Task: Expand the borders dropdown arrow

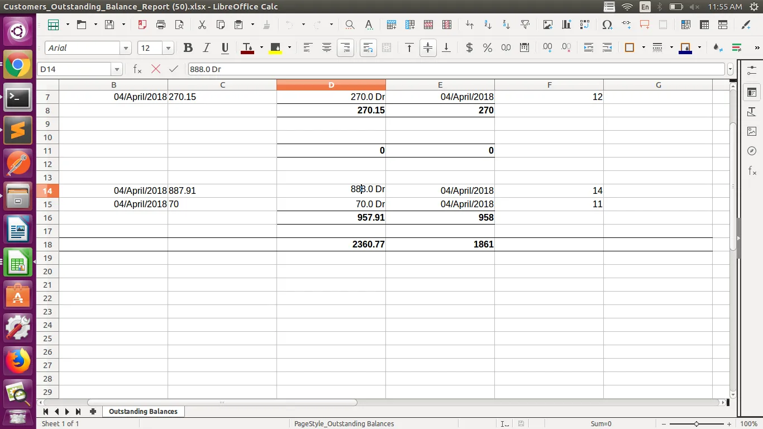Action: click(643, 48)
